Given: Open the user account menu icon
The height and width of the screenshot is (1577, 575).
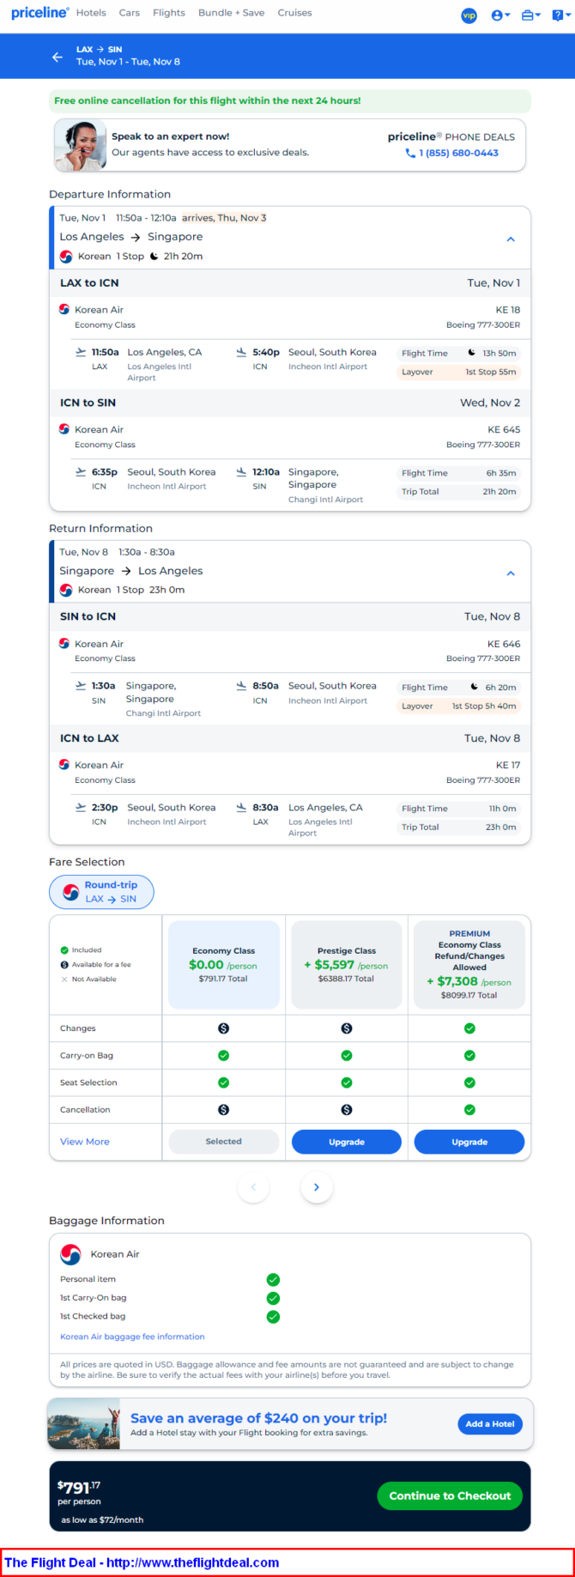Looking at the screenshot, I should click(500, 15).
